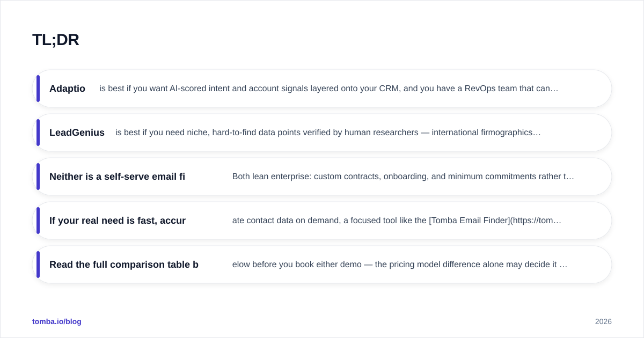Click the truncated ellipsis ending the LeadGenius row
The image size is (644, 338).
coord(537,133)
